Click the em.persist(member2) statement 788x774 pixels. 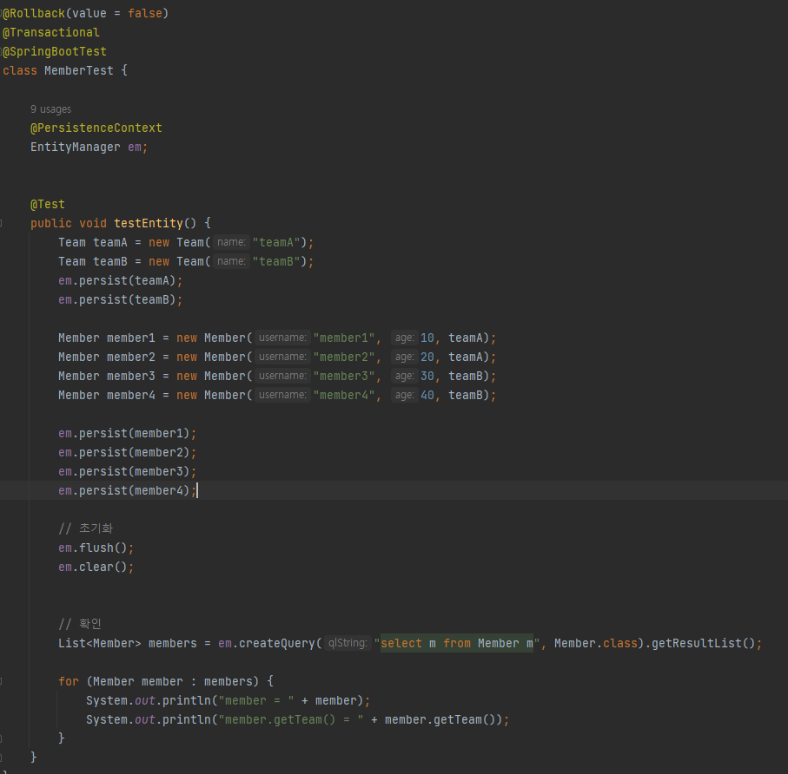pyautogui.click(x=127, y=452)
